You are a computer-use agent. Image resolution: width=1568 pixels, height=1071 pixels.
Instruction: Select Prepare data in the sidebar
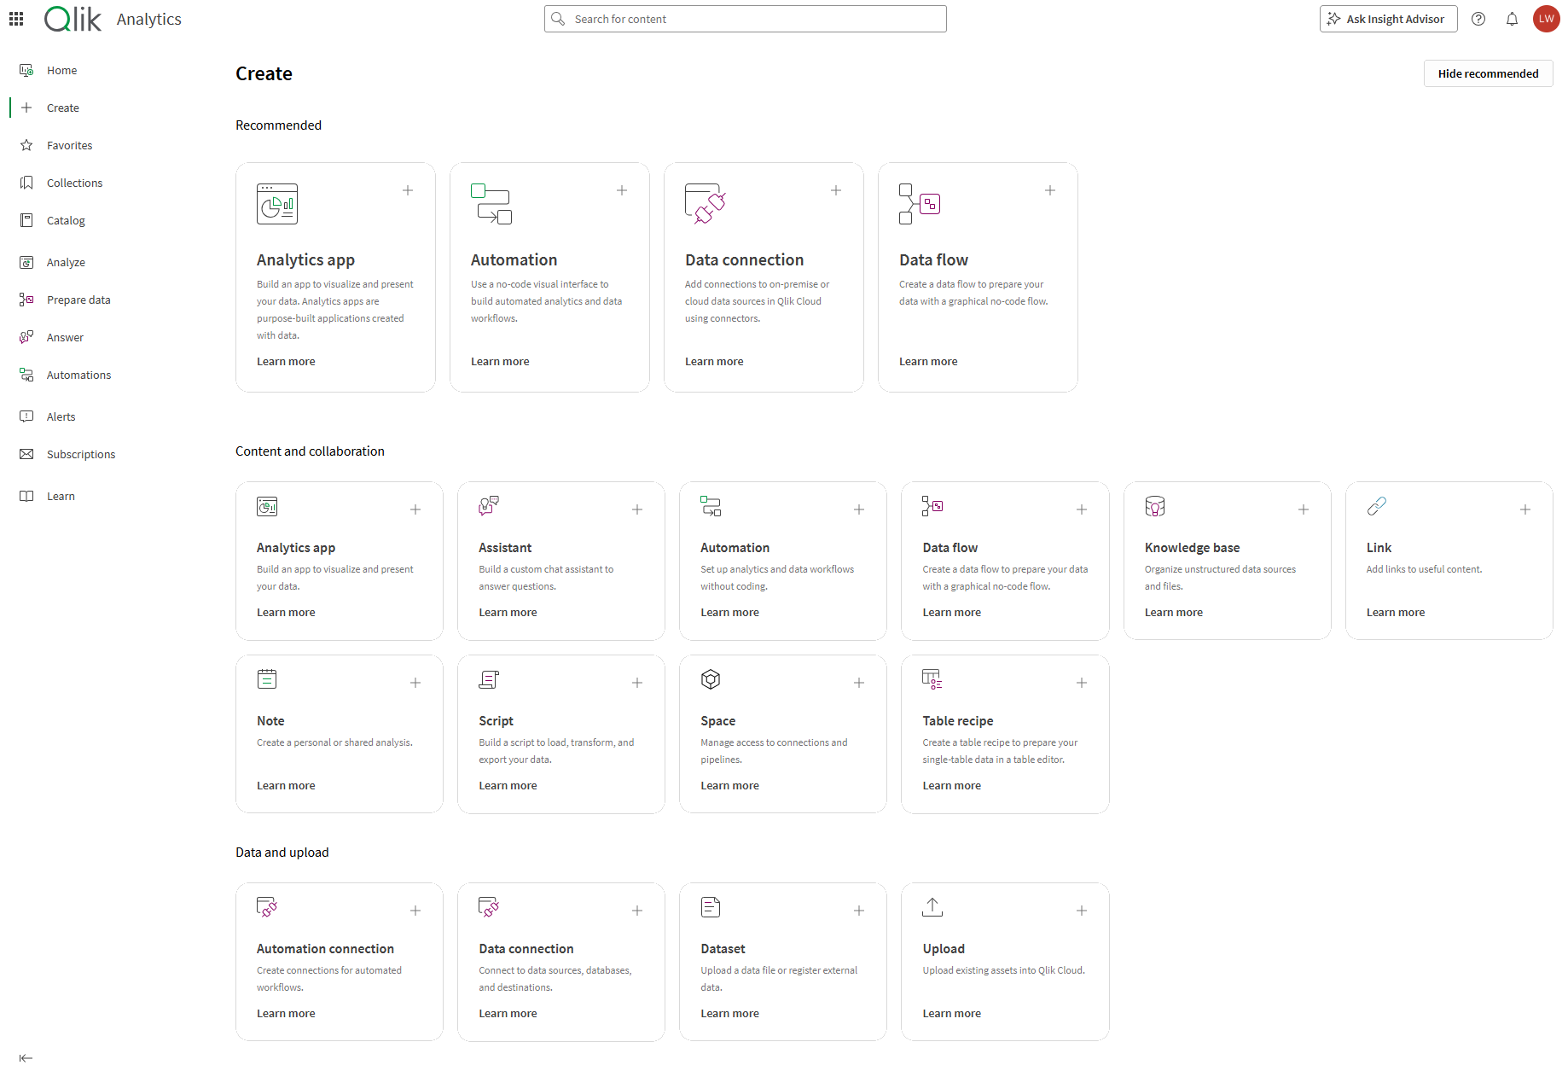(x=78, y=300)
